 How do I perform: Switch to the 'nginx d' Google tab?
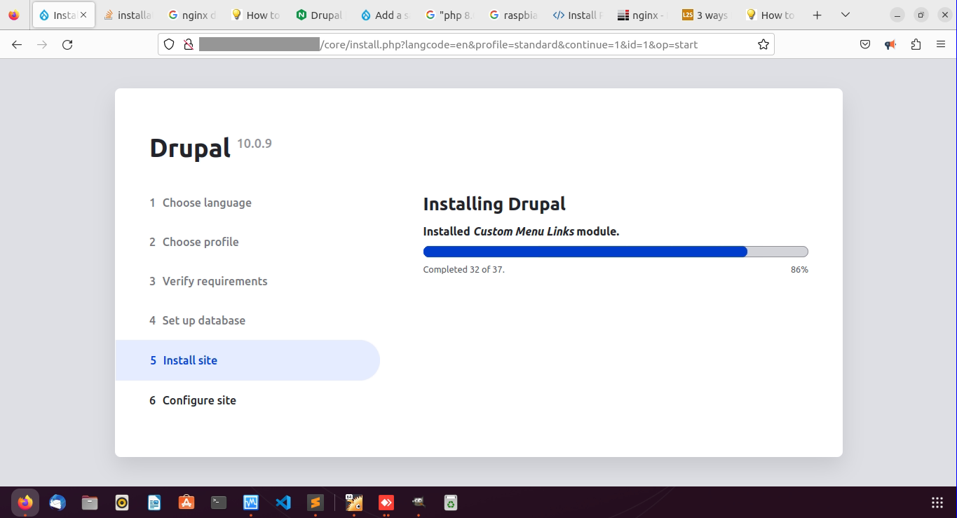[192, 15]
